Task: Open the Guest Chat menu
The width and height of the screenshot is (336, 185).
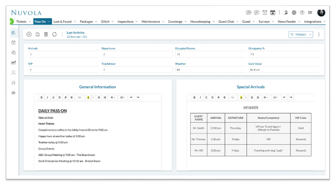Action: (x=228, y=22)
